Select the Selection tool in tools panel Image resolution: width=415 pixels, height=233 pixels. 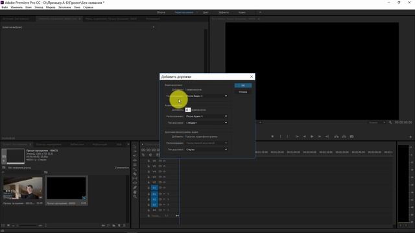[x=135, y=146]
